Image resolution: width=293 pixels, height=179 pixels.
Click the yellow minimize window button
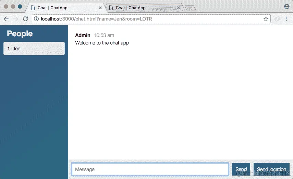coord(13,7)
